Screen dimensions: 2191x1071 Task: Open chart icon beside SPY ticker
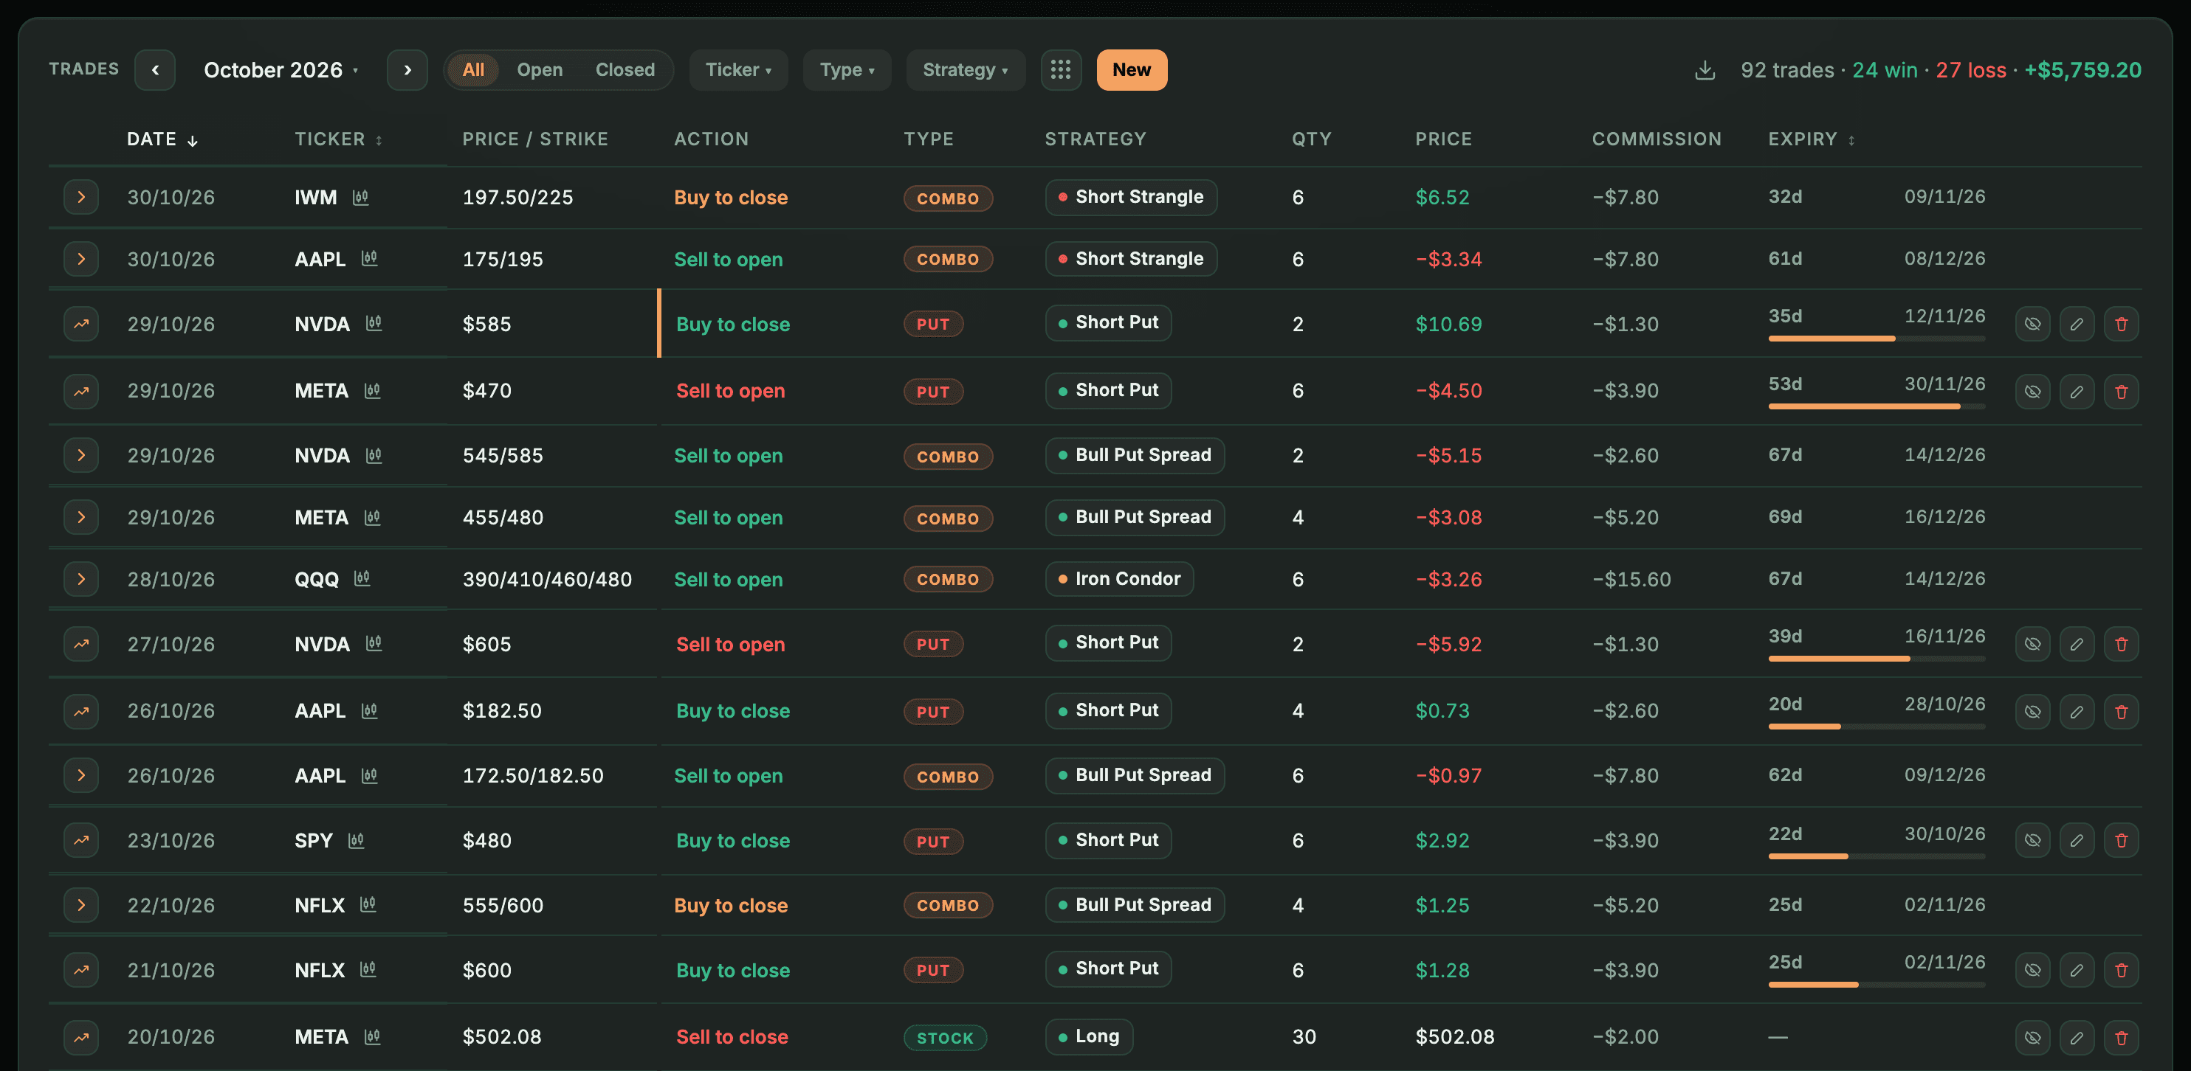pos(357,840)
